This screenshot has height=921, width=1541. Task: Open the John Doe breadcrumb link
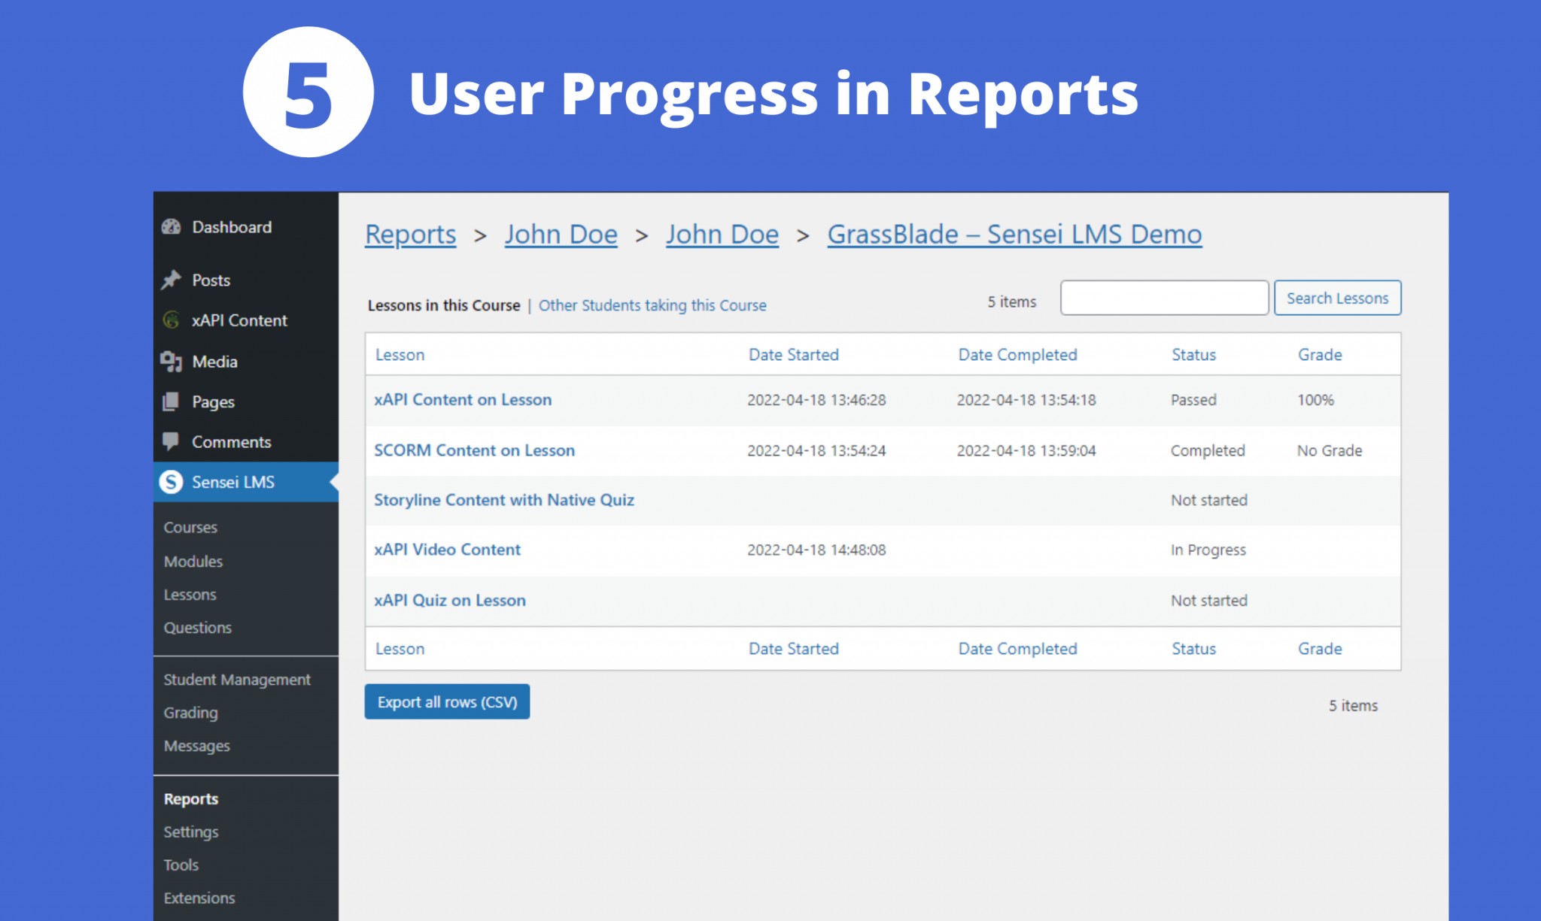point(561,234)
